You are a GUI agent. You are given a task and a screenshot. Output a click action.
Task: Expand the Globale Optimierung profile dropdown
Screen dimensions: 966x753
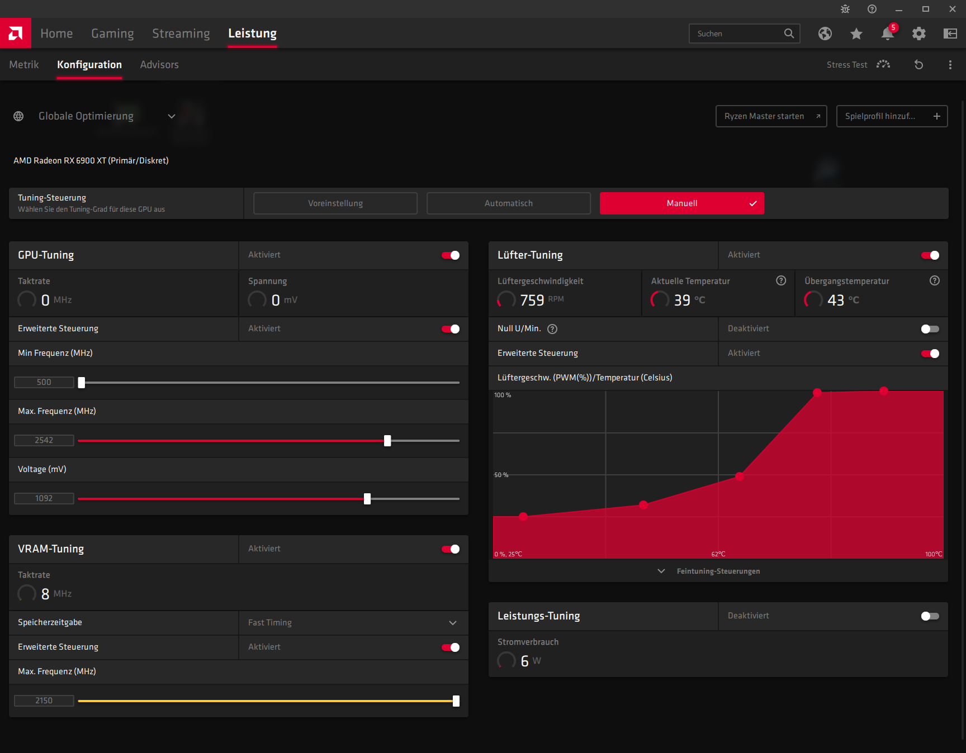click(172, 116)
